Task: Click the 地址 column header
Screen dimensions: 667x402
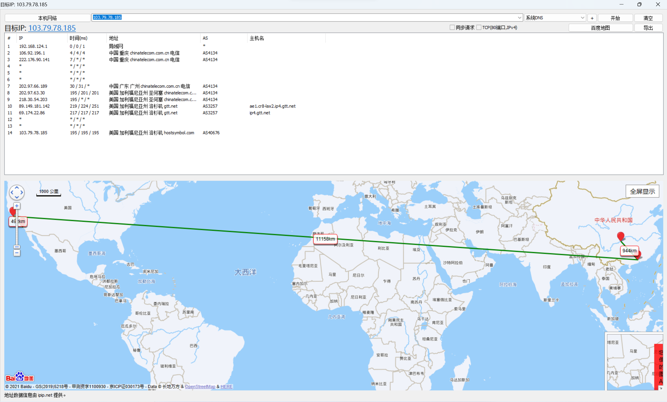Action: pyautogui.click(x=114, y=38)
